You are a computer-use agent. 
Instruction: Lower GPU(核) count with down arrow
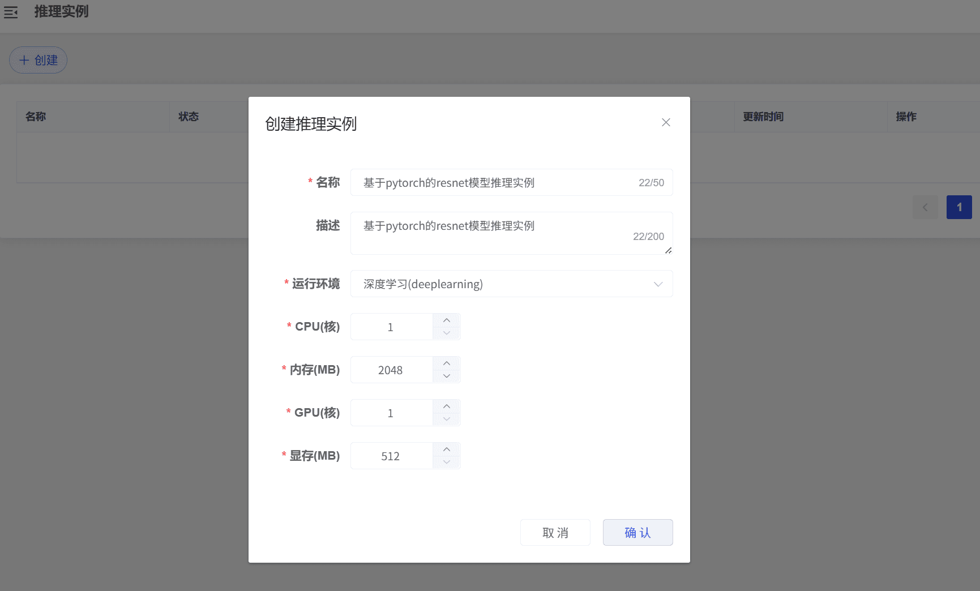coord(447,419)
